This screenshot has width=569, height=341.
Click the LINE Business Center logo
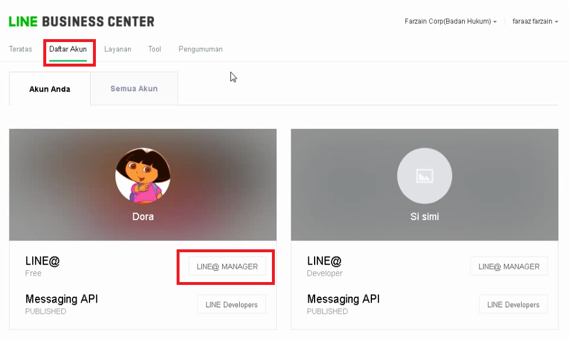click(x=82, y=22)
